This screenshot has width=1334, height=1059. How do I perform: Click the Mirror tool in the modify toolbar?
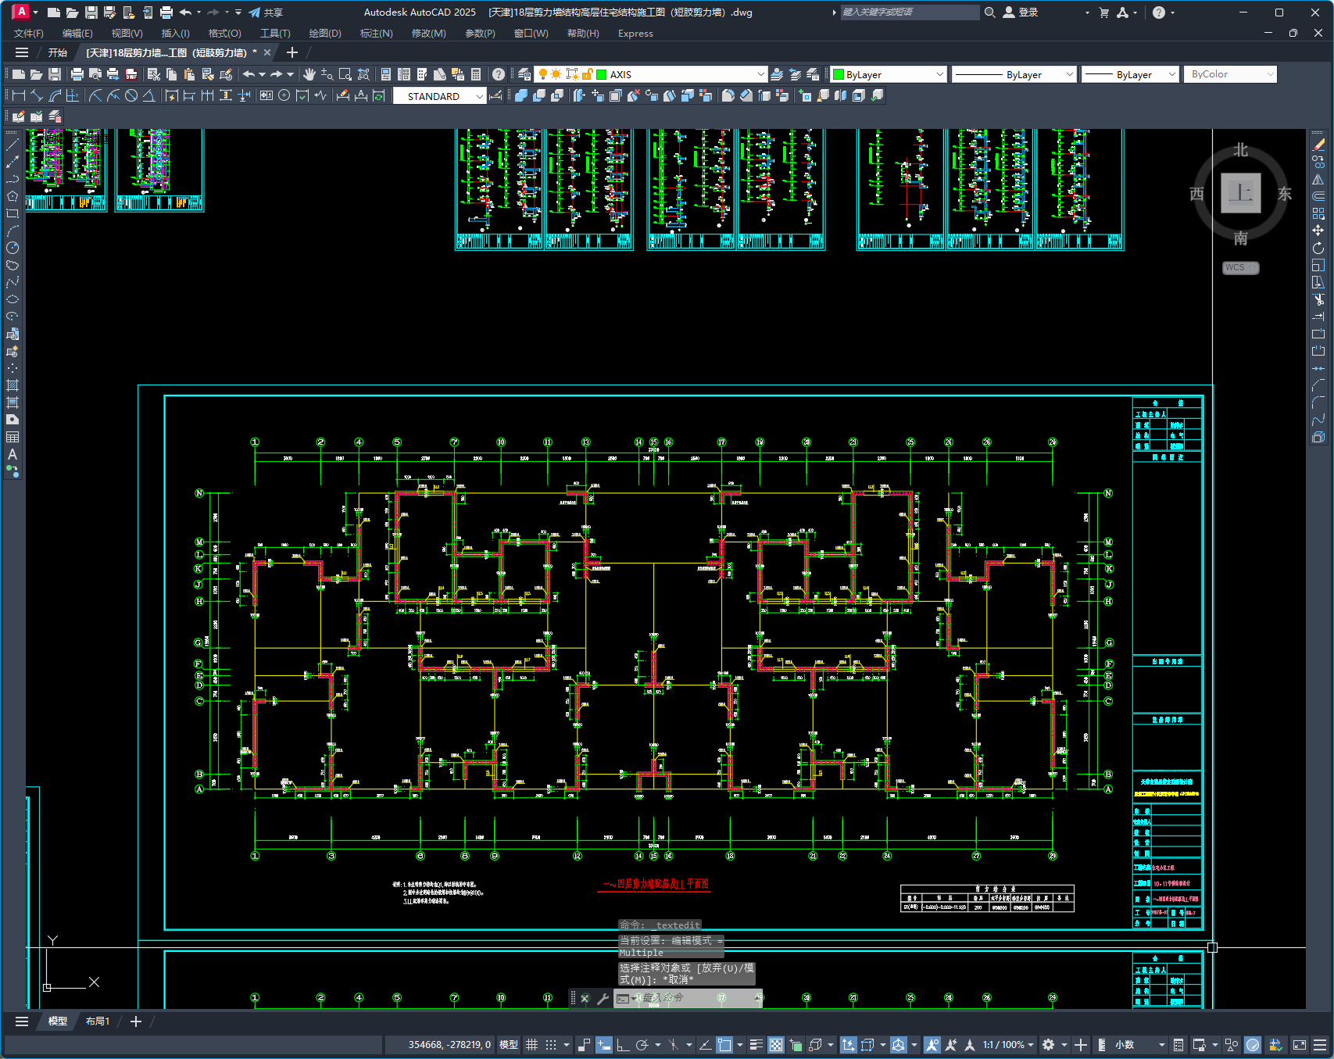pos(1318,179)
